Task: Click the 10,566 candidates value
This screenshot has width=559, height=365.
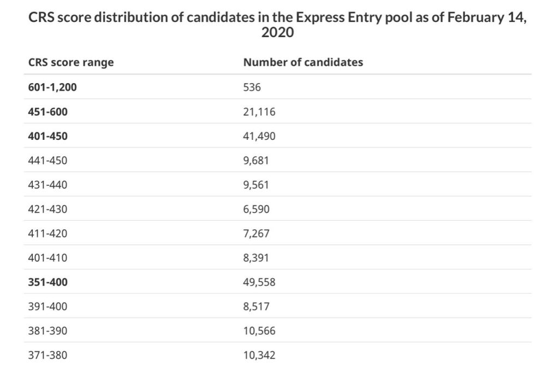Action: (259, 331)
